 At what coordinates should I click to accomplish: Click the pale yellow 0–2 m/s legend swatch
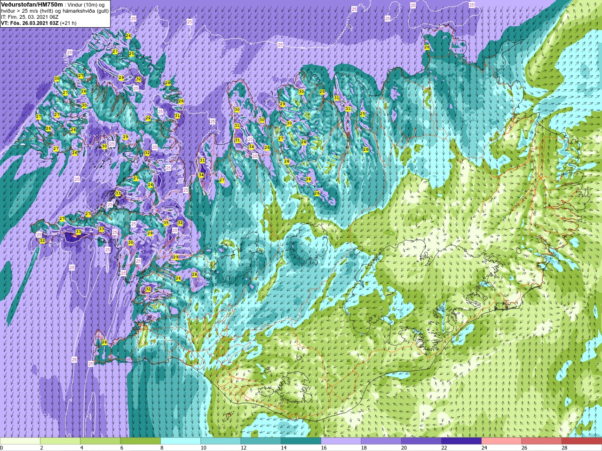tap(20, 441)
